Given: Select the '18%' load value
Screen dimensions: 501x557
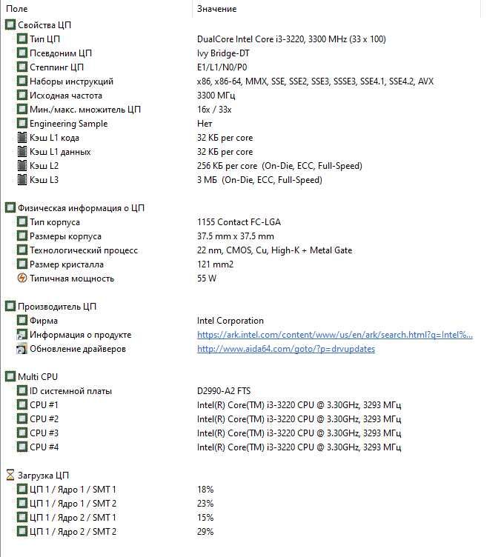Looking at the screenshot, I should [x=205, y=490].
